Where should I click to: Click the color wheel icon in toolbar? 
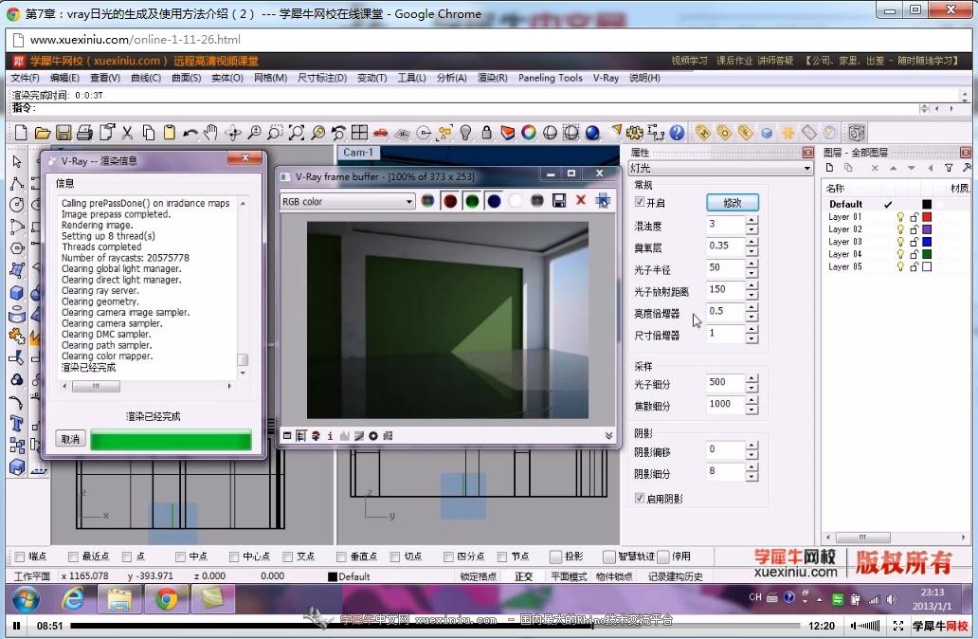click(x=529, y=133)
